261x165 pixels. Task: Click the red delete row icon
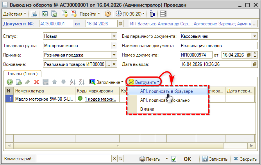pyautogui.click(x=36, y=82)
